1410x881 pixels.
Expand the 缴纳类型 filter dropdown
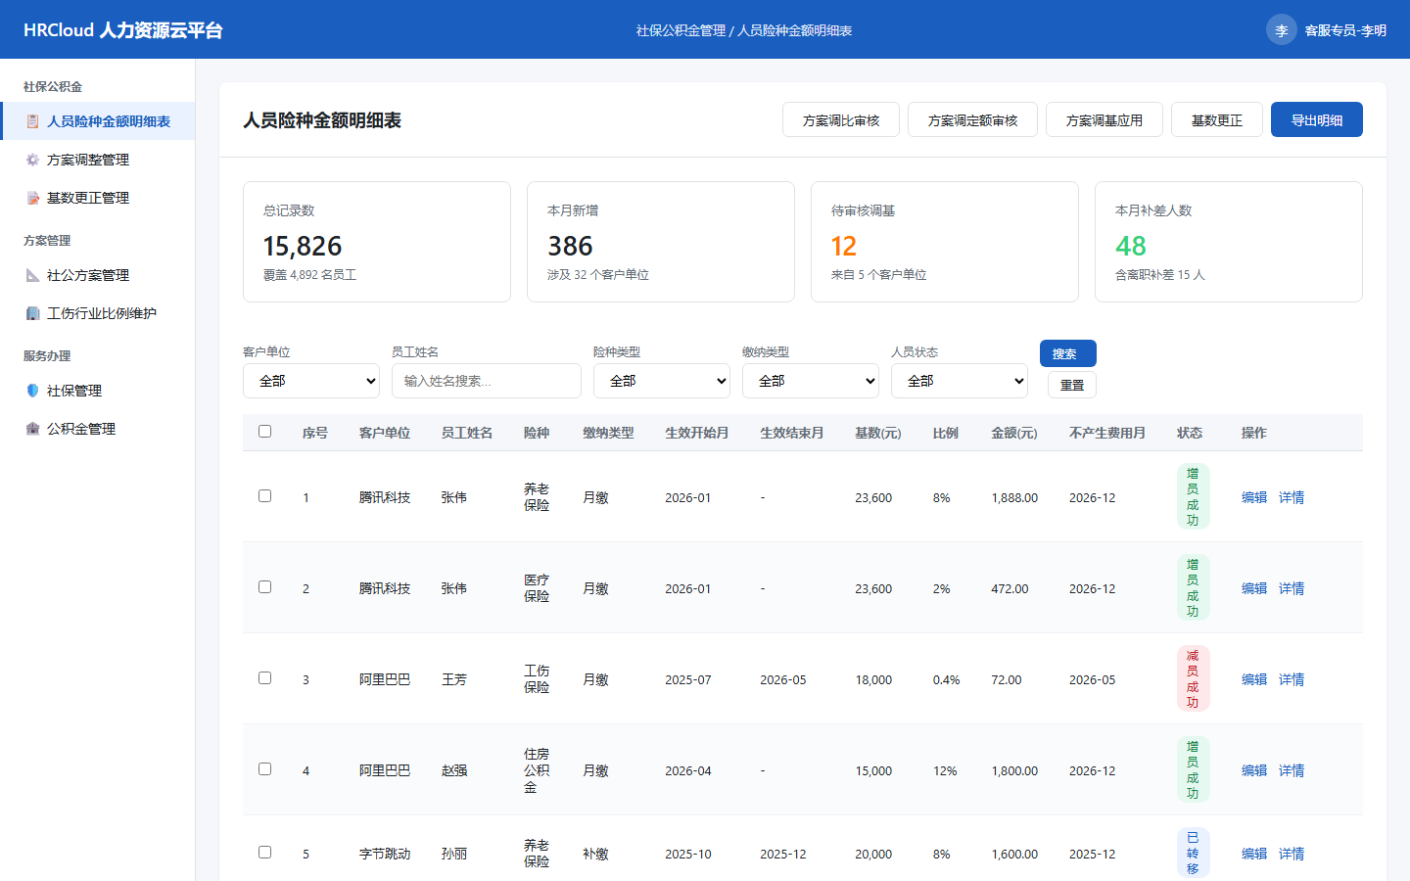click(x=811, y=381)
